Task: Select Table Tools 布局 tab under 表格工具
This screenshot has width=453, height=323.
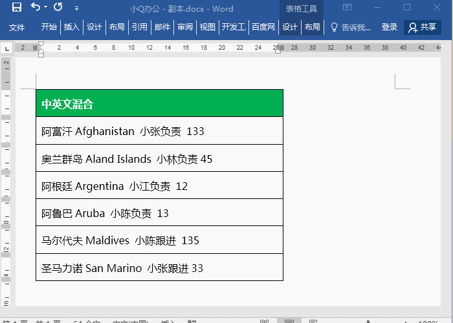Action: tap(313, 27)
